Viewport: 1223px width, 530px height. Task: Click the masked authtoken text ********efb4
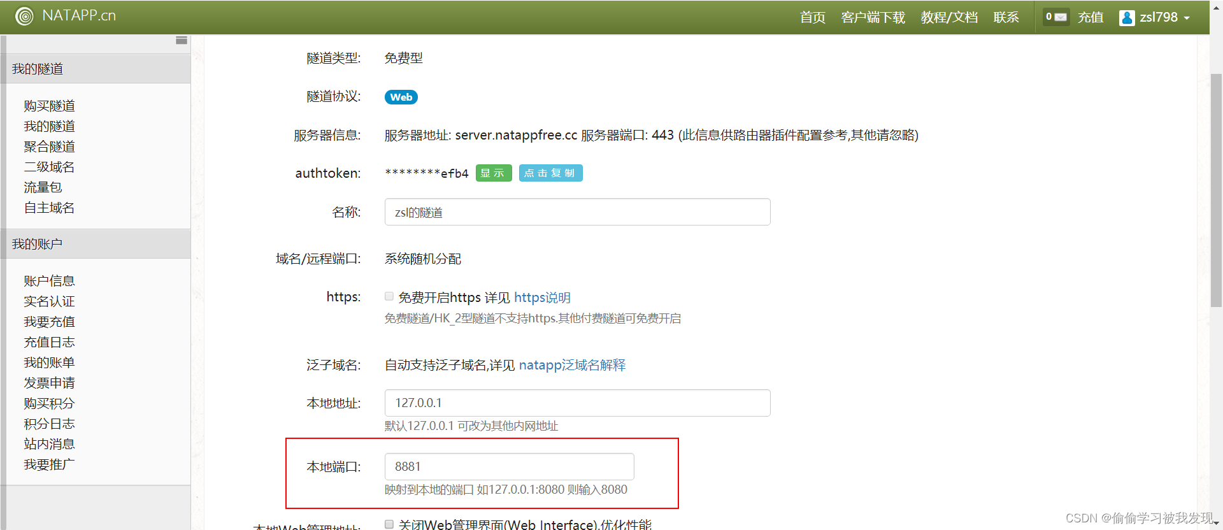[x=427, y=173]
